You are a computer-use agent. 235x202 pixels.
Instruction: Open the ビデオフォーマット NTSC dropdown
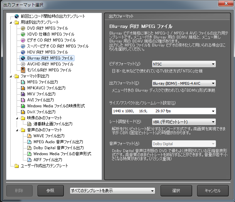point(184,64)
